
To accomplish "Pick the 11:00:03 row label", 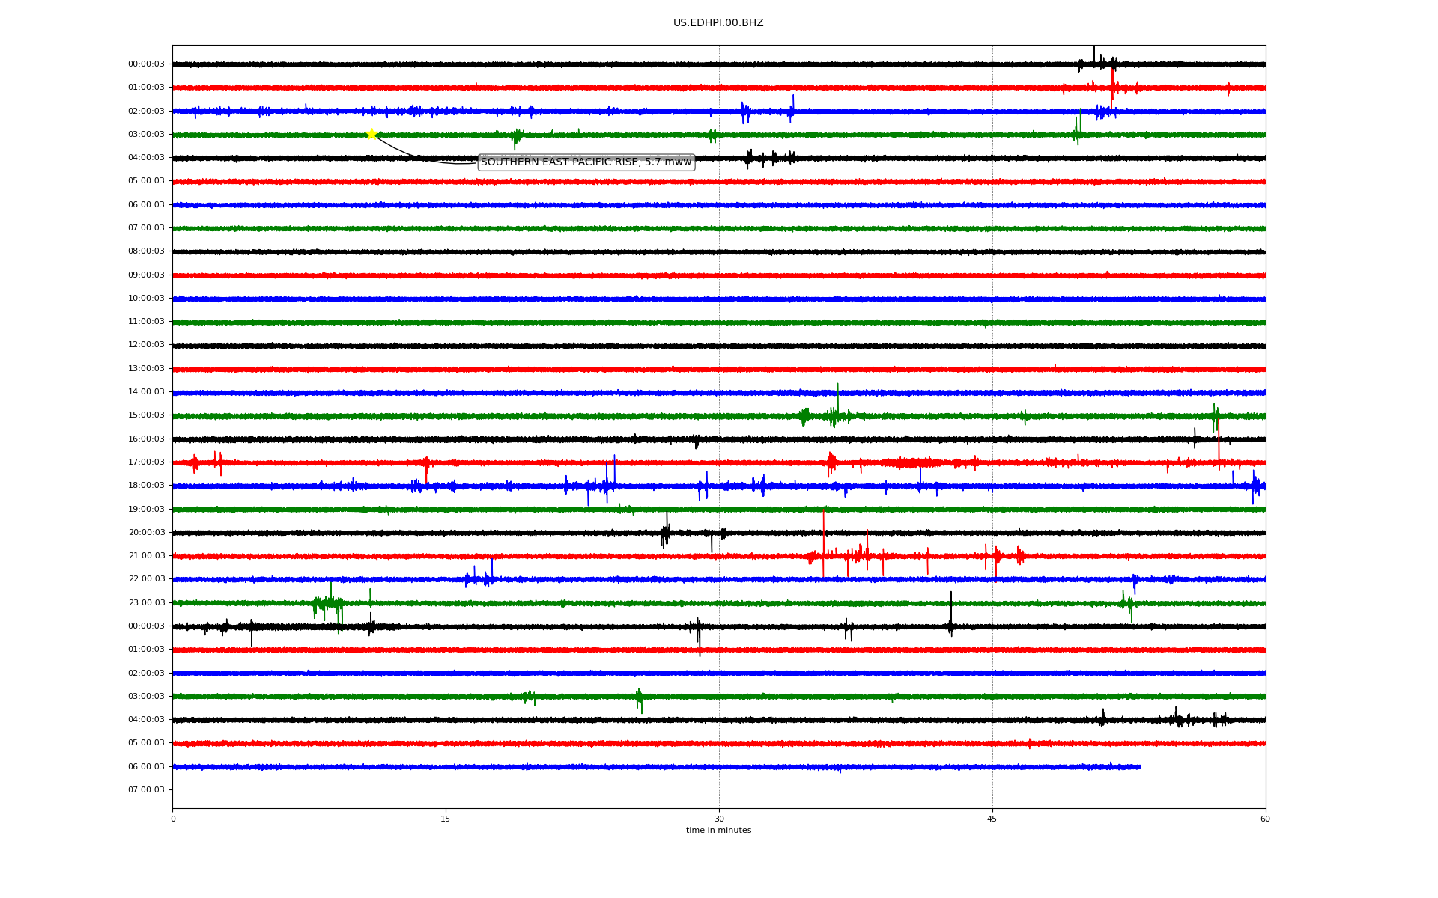I will (146, 322).
